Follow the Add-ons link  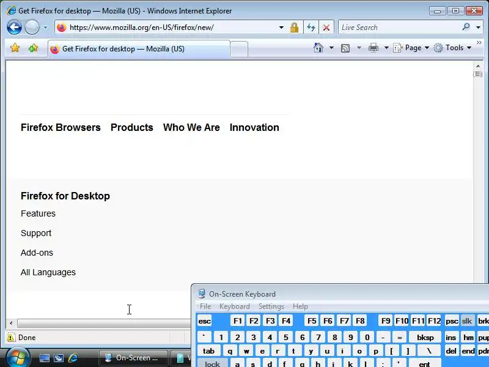pos(37,253)
